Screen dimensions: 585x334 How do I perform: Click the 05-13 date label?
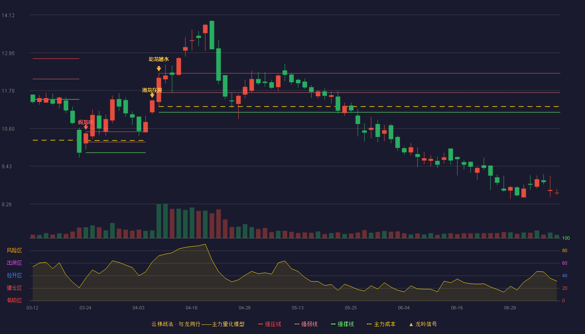[x=298, y=308]
